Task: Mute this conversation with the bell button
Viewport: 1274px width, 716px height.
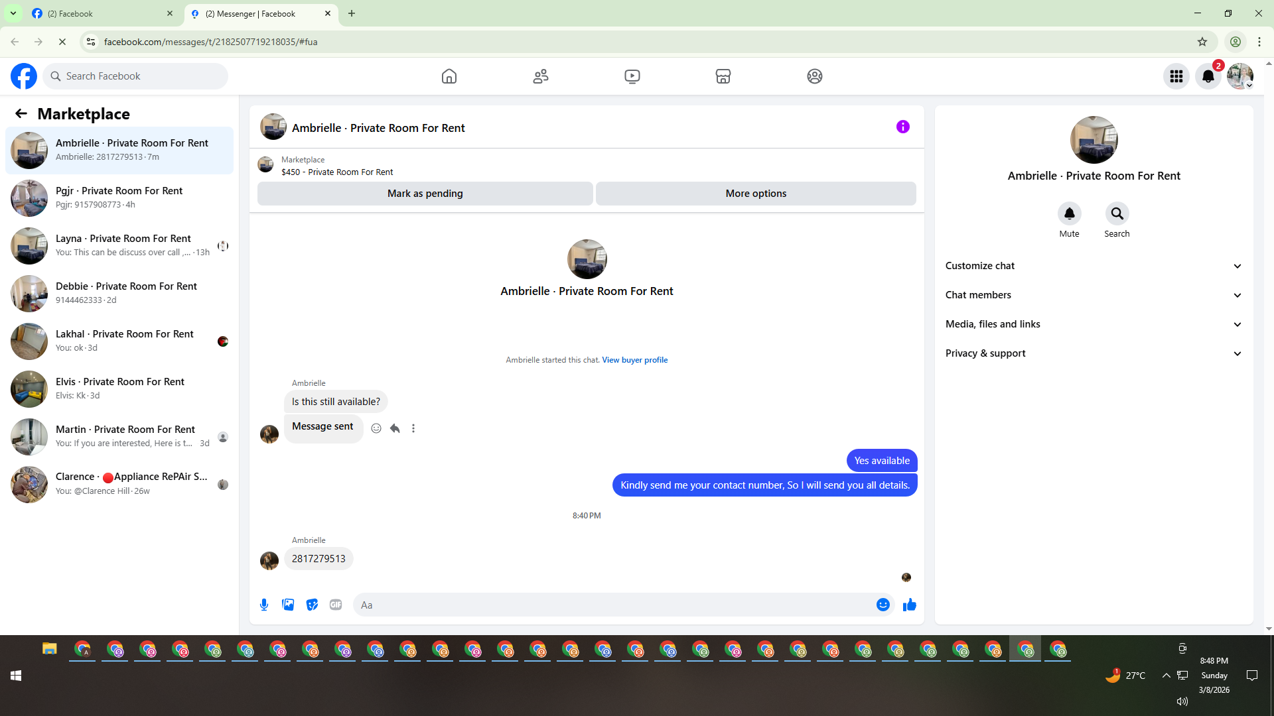Action: 1069,213
